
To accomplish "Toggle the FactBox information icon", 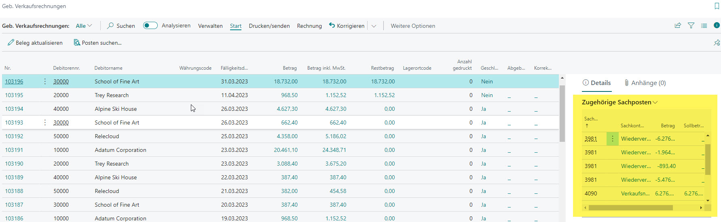I will coord(717,25).
